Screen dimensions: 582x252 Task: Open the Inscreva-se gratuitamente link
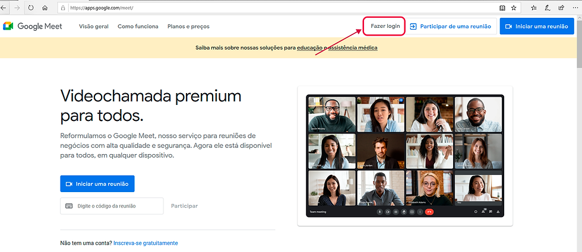click(145, 243)
